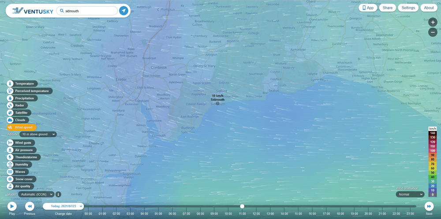Screen dimensions: 441x219
Task: Show the Air quality layer
Action: click(23, 186)
